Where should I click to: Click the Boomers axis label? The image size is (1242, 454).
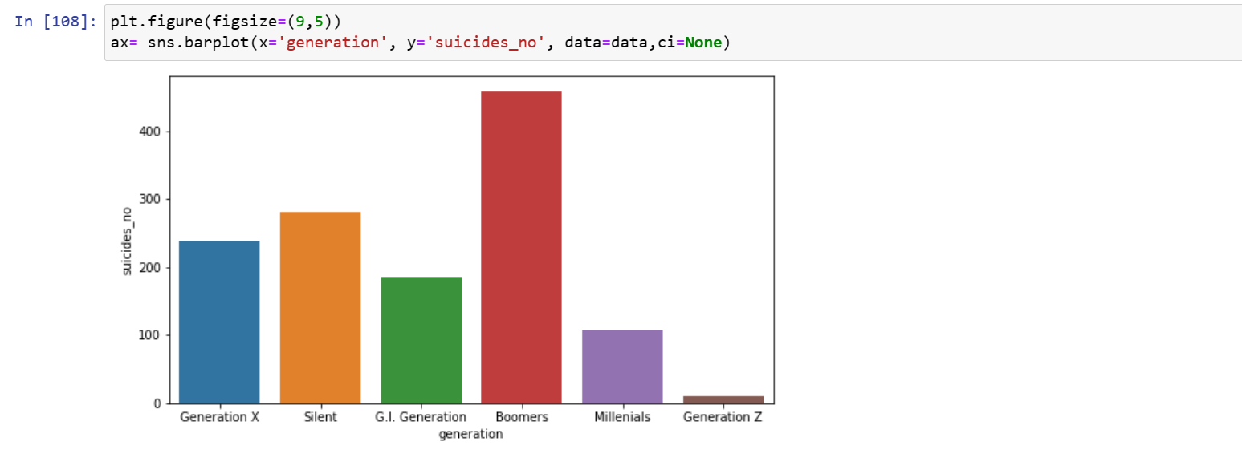point(522,418)
